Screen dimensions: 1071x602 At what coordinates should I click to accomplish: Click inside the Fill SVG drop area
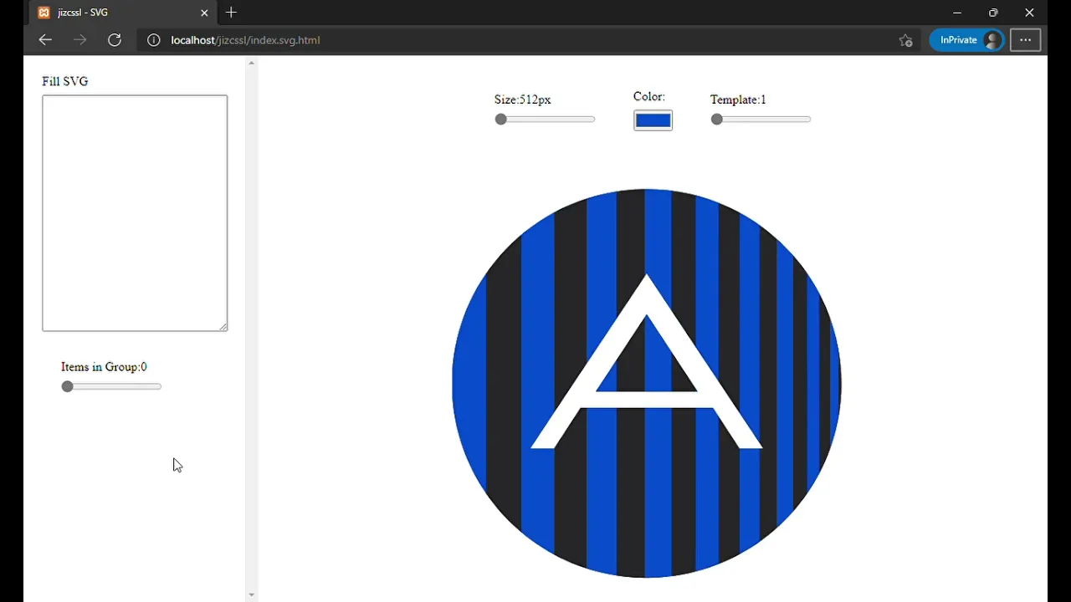coord(134,212)
